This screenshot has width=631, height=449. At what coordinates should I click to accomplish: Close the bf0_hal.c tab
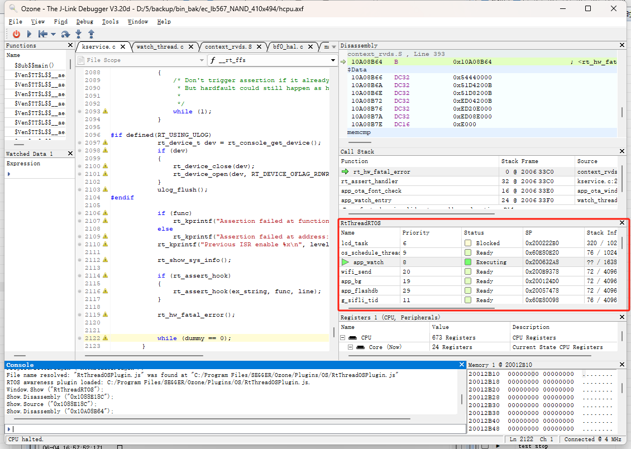(310, 47)
